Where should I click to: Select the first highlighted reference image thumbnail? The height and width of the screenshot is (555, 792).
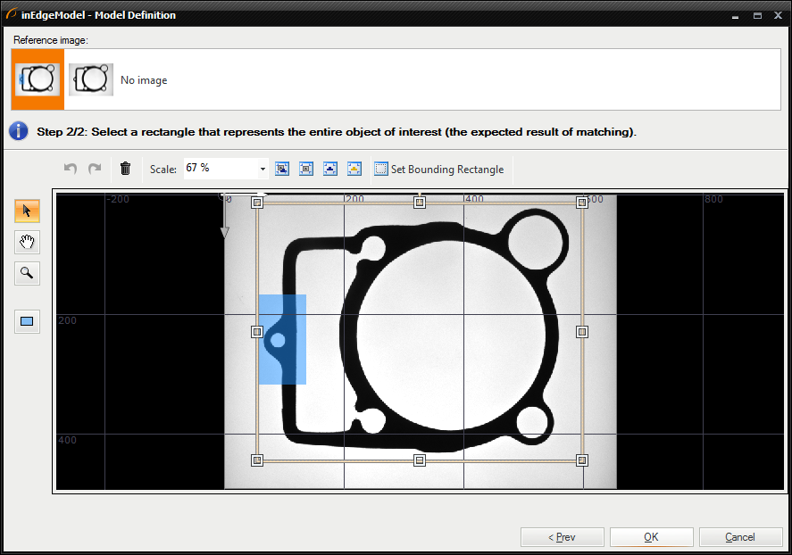coord(38,79)
